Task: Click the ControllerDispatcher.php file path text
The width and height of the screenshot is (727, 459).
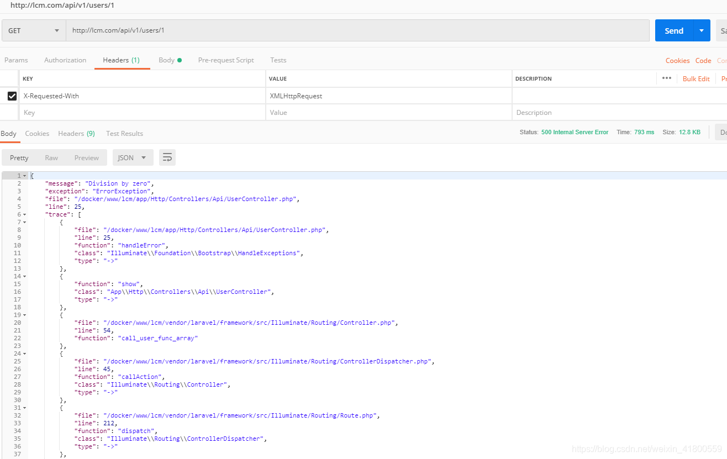Action: [267, 361]
